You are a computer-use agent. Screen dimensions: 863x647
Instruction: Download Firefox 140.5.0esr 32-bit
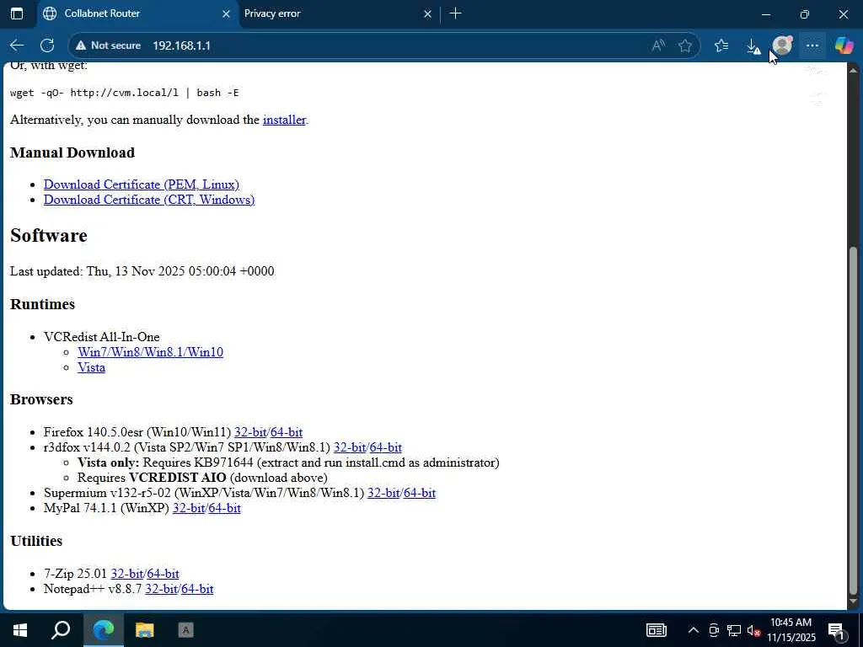(250, 432)
